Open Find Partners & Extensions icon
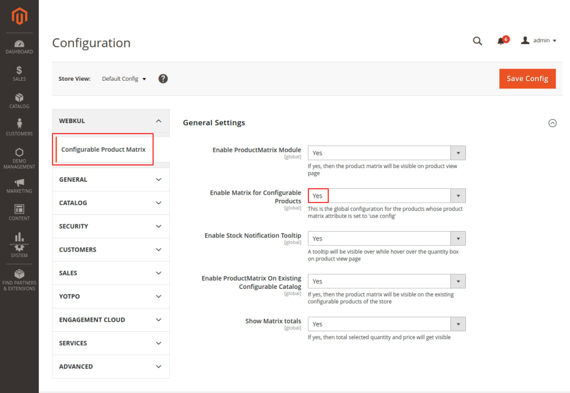Screen dimensions: 570x393 tap(19, 274)
